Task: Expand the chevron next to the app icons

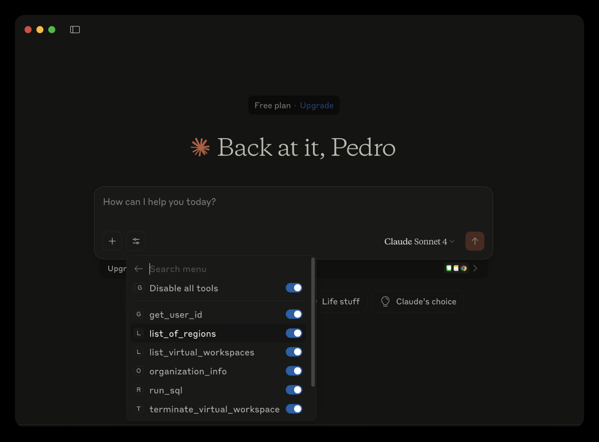Action: [x=475, y=268]
